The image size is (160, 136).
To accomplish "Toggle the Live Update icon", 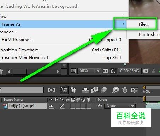I will pyautogui.click(x=64, y=90).
